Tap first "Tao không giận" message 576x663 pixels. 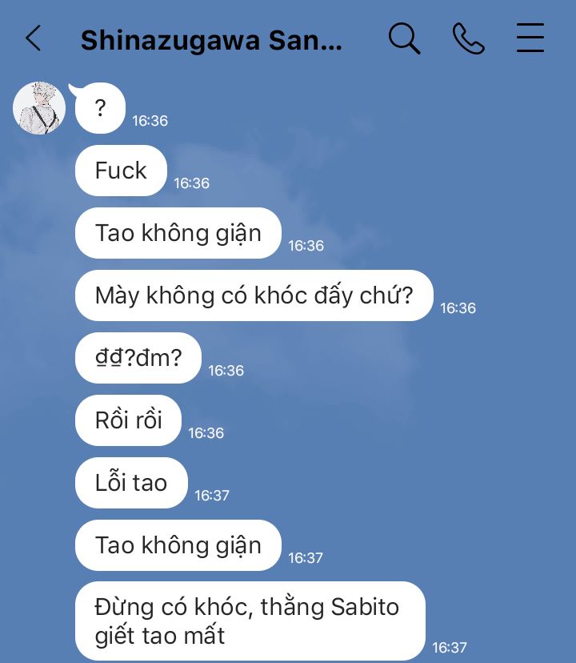[178, 233]
